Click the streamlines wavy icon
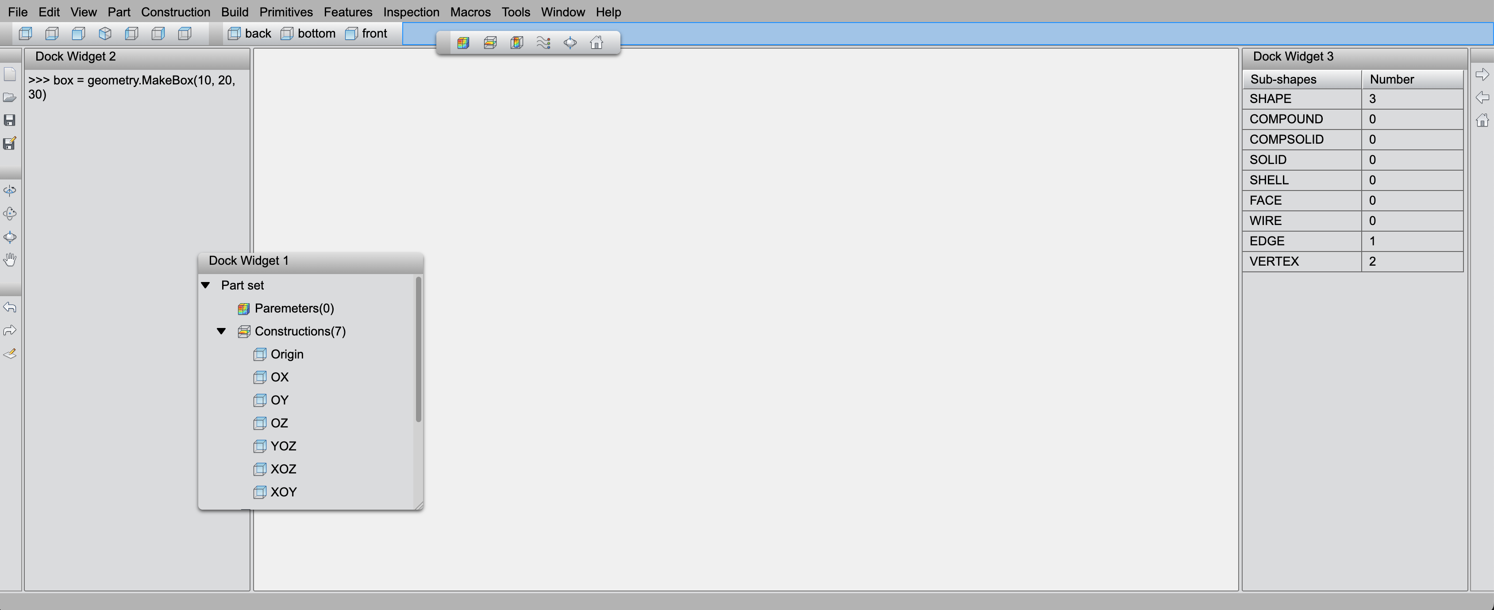This screenshot has height=610, width=1494. pyautogui.click(x=543, y=43)
